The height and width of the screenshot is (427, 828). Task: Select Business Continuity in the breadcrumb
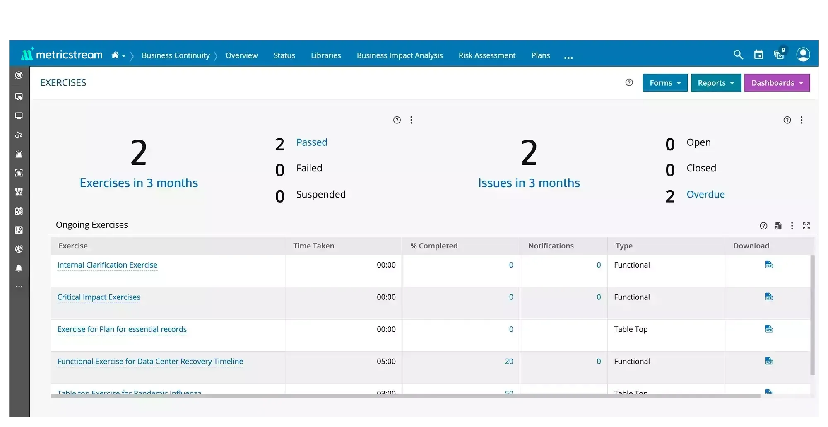point(176,55)
